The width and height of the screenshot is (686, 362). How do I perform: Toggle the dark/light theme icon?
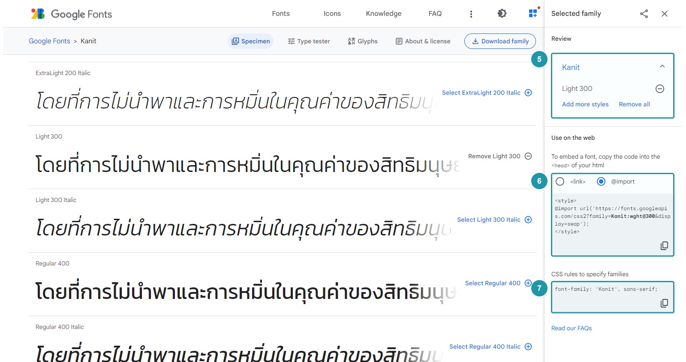tap(502, 14)
